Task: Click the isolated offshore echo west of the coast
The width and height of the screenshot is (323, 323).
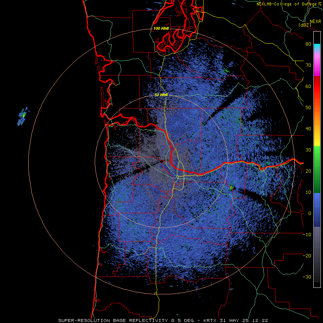Action: pyautogui.click(x=23, y=116)
